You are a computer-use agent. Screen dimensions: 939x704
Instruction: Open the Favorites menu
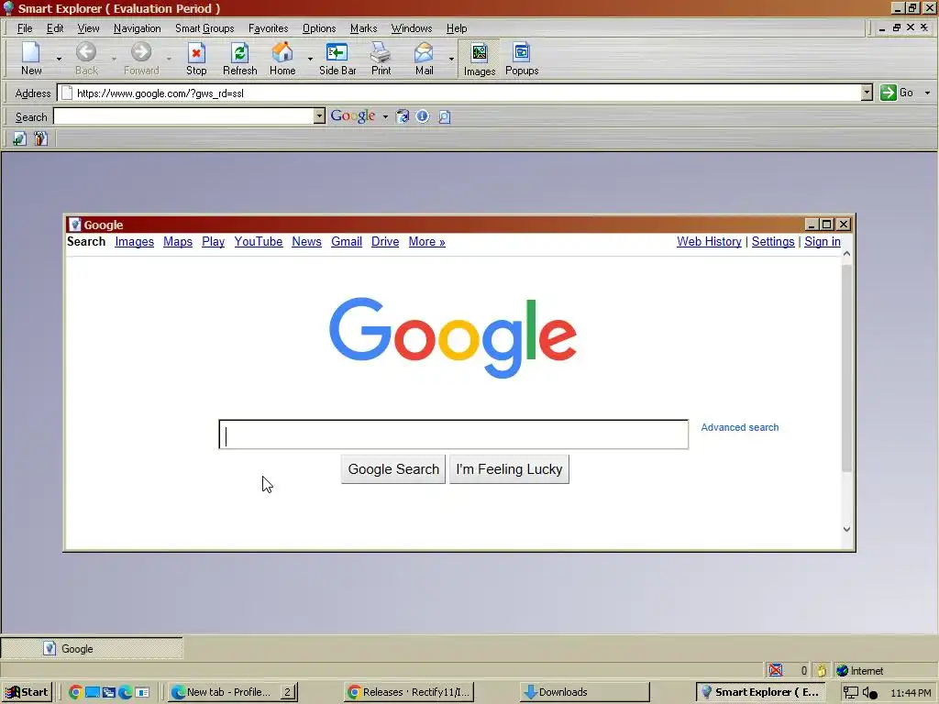click(269, 28)
